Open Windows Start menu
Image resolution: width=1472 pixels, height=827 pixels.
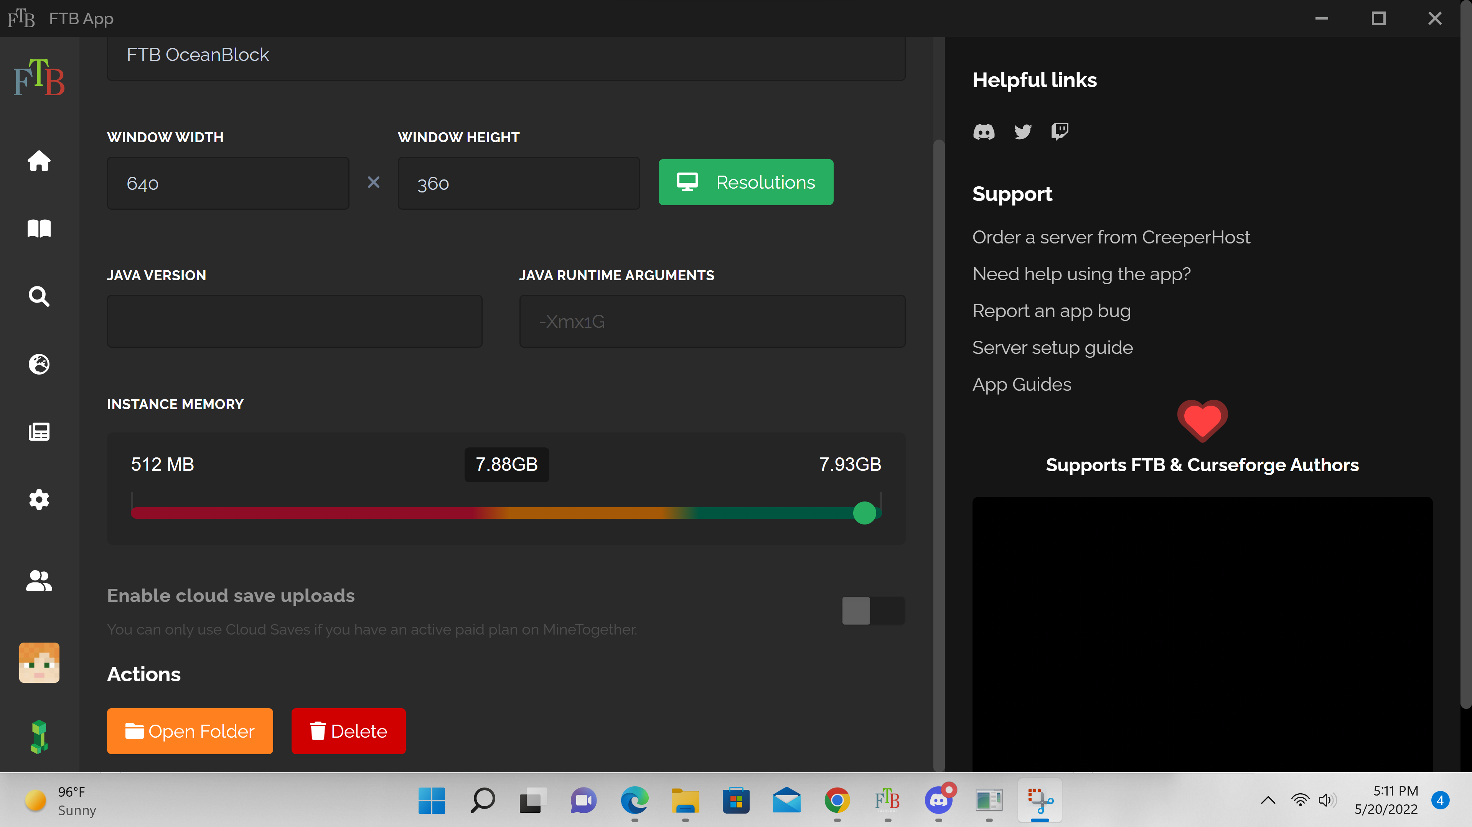pos(432,801)
